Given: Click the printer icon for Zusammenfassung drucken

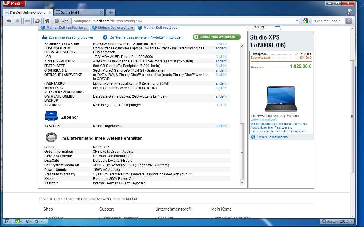Looking at the screenshot, I should pos(45,37).
